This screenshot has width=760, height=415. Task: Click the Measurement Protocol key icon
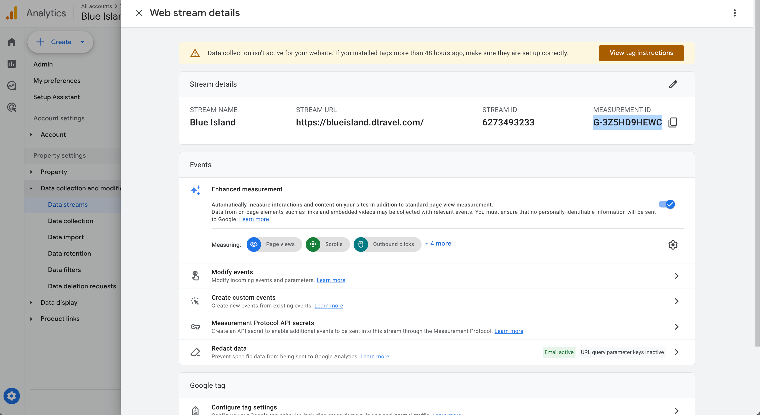(195, 327)
